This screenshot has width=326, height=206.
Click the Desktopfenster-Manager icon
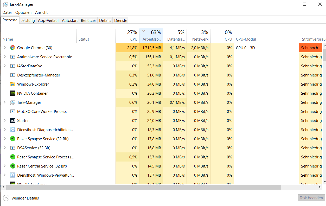click(12, 75)
